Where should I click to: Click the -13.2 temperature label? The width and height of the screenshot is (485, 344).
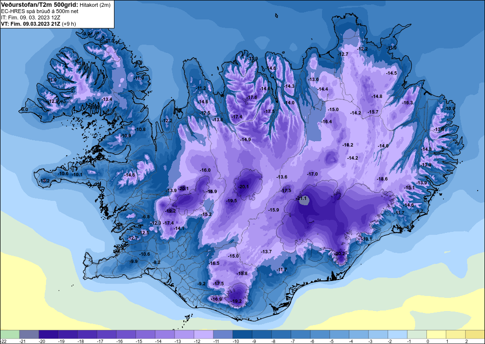point(44,180)
